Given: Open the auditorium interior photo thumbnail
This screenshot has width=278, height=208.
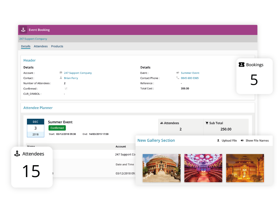Looking at the screenshot, I should (203, 168).
